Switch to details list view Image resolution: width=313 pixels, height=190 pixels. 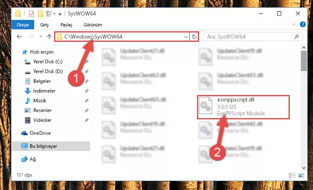pos(292,175)
